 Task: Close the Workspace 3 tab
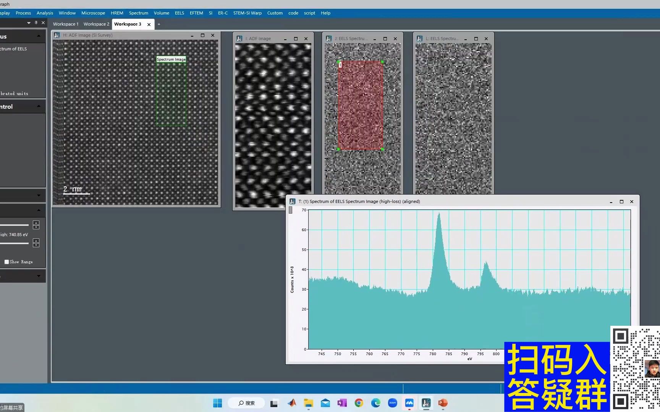149,24
